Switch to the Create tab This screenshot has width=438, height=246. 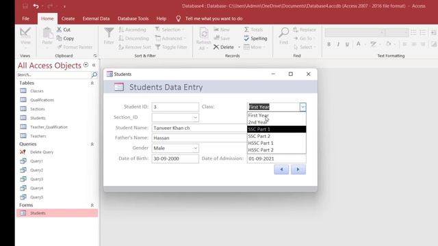68,18
